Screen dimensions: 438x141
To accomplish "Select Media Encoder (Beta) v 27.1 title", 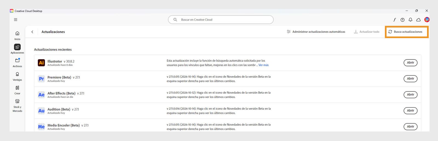I will point(68,125).
